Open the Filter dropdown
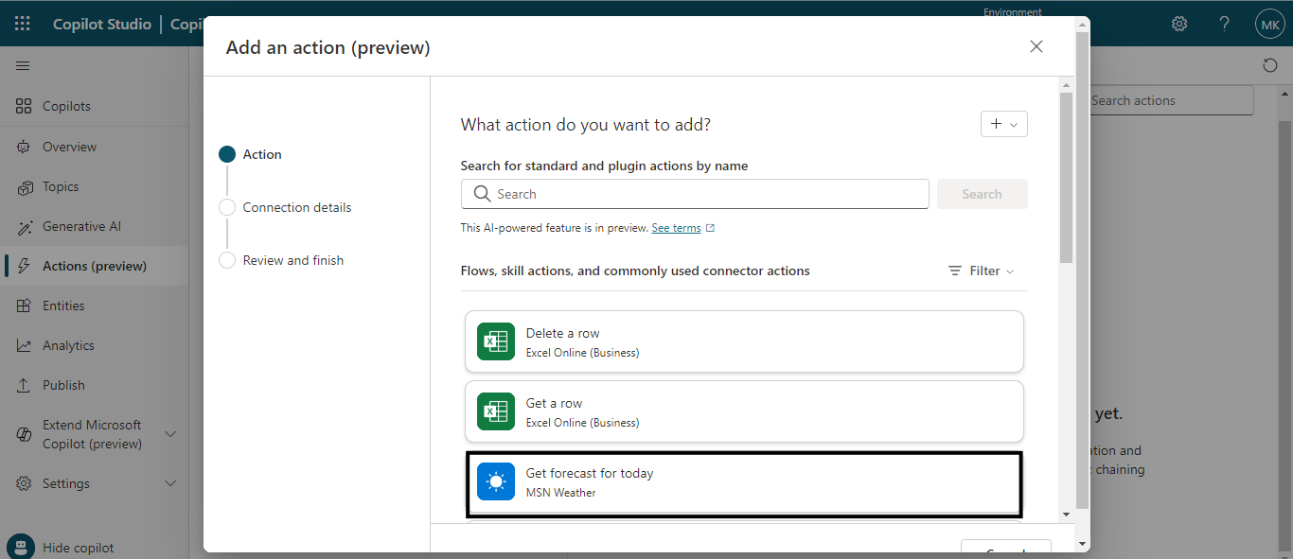Viewport: 1293px width, 559px height. pos(982,271)
